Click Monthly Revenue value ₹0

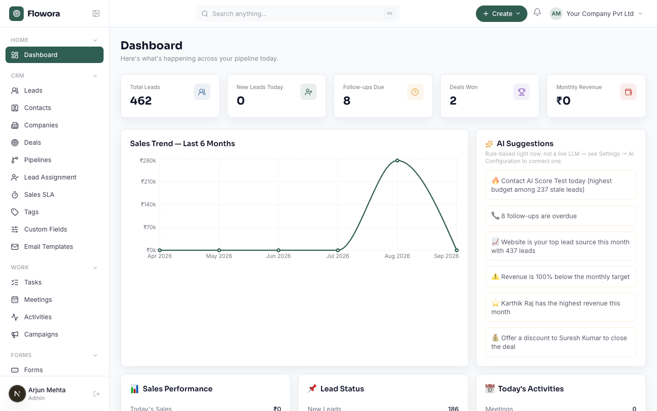click(563, 101)
